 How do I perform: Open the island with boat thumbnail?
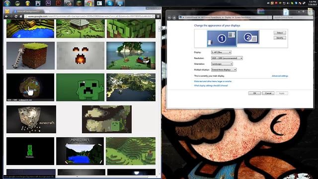click(x=131, y=56)
